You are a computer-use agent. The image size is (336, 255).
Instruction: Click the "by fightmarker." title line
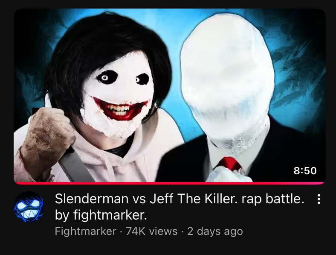[x=101, y=215]
